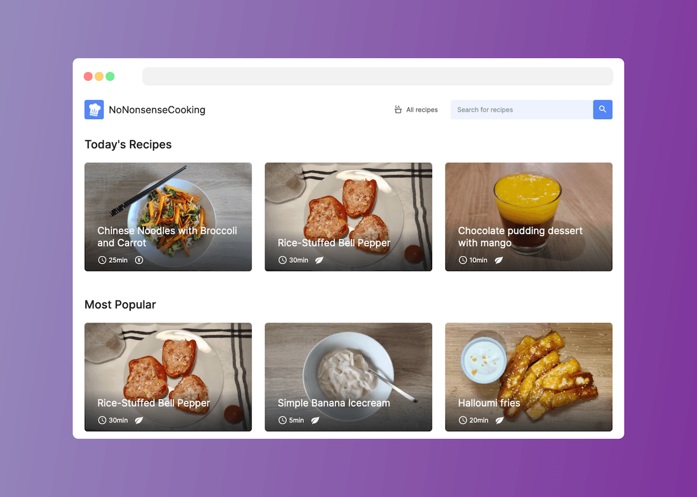This screenshot has width=697, height=497.
Task: Click the leaf icon on Simple Banana Icecream card
Action: (315, 420)
